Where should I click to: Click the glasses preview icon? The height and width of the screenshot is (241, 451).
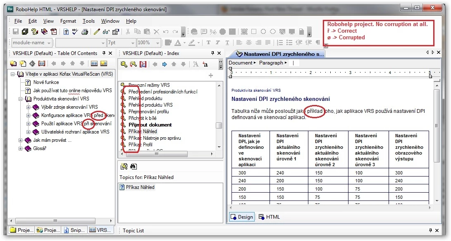(x=106, y=32)
